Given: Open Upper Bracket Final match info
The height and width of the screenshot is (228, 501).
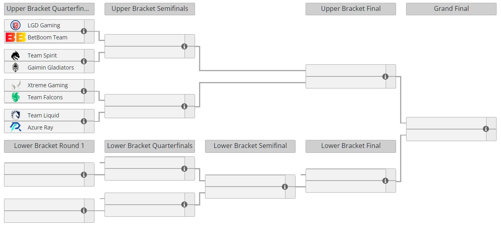Looking at the screenshot, I should pyautogui.click(x=385, y=76).
